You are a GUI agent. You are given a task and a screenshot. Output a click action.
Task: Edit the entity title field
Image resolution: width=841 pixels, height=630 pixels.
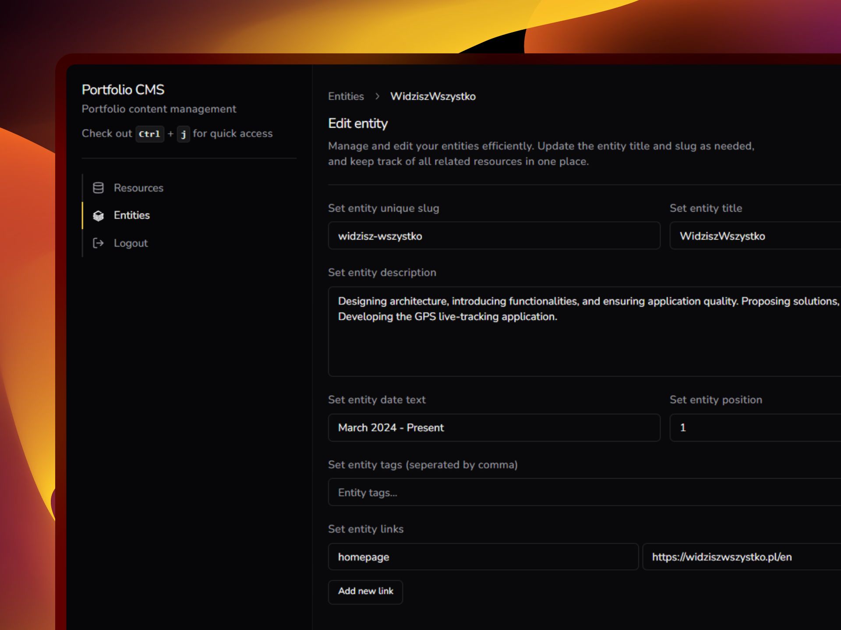[x=755, y=236]
